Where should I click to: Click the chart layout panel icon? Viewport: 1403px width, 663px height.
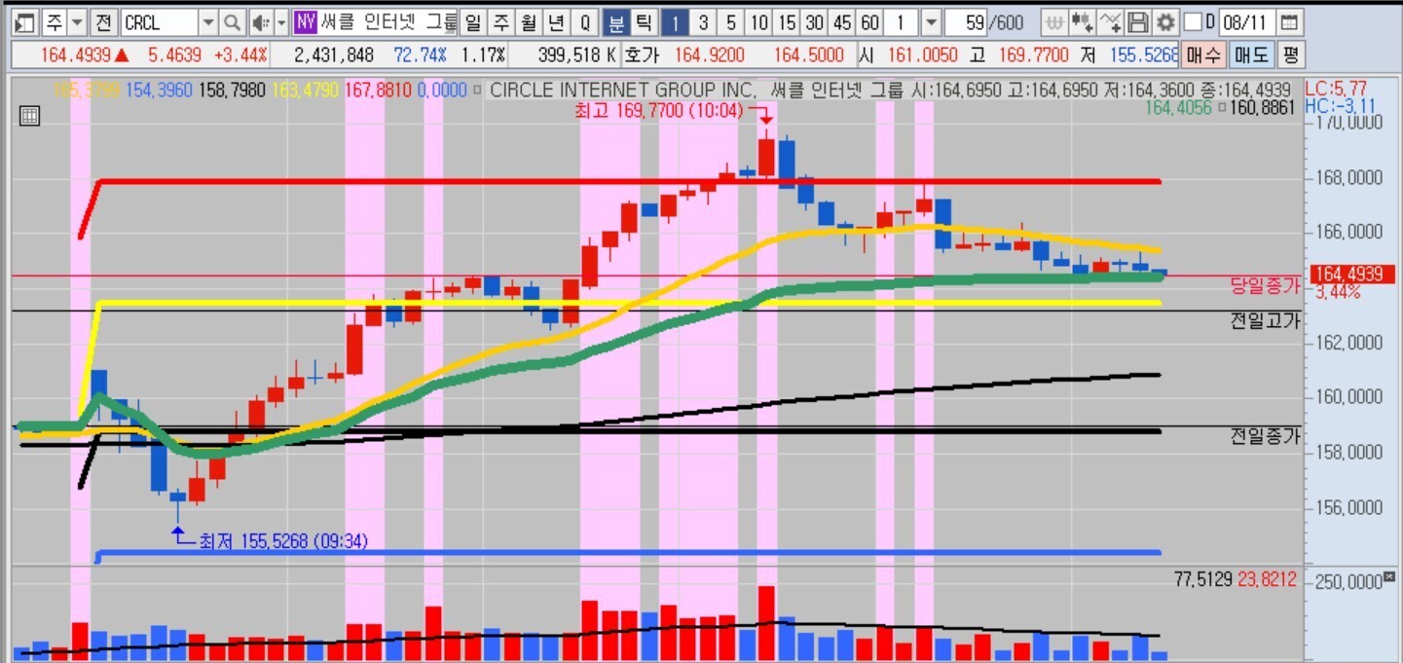26,21
